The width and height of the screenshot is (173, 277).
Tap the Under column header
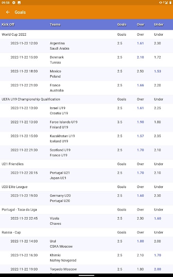click(159, 25)
